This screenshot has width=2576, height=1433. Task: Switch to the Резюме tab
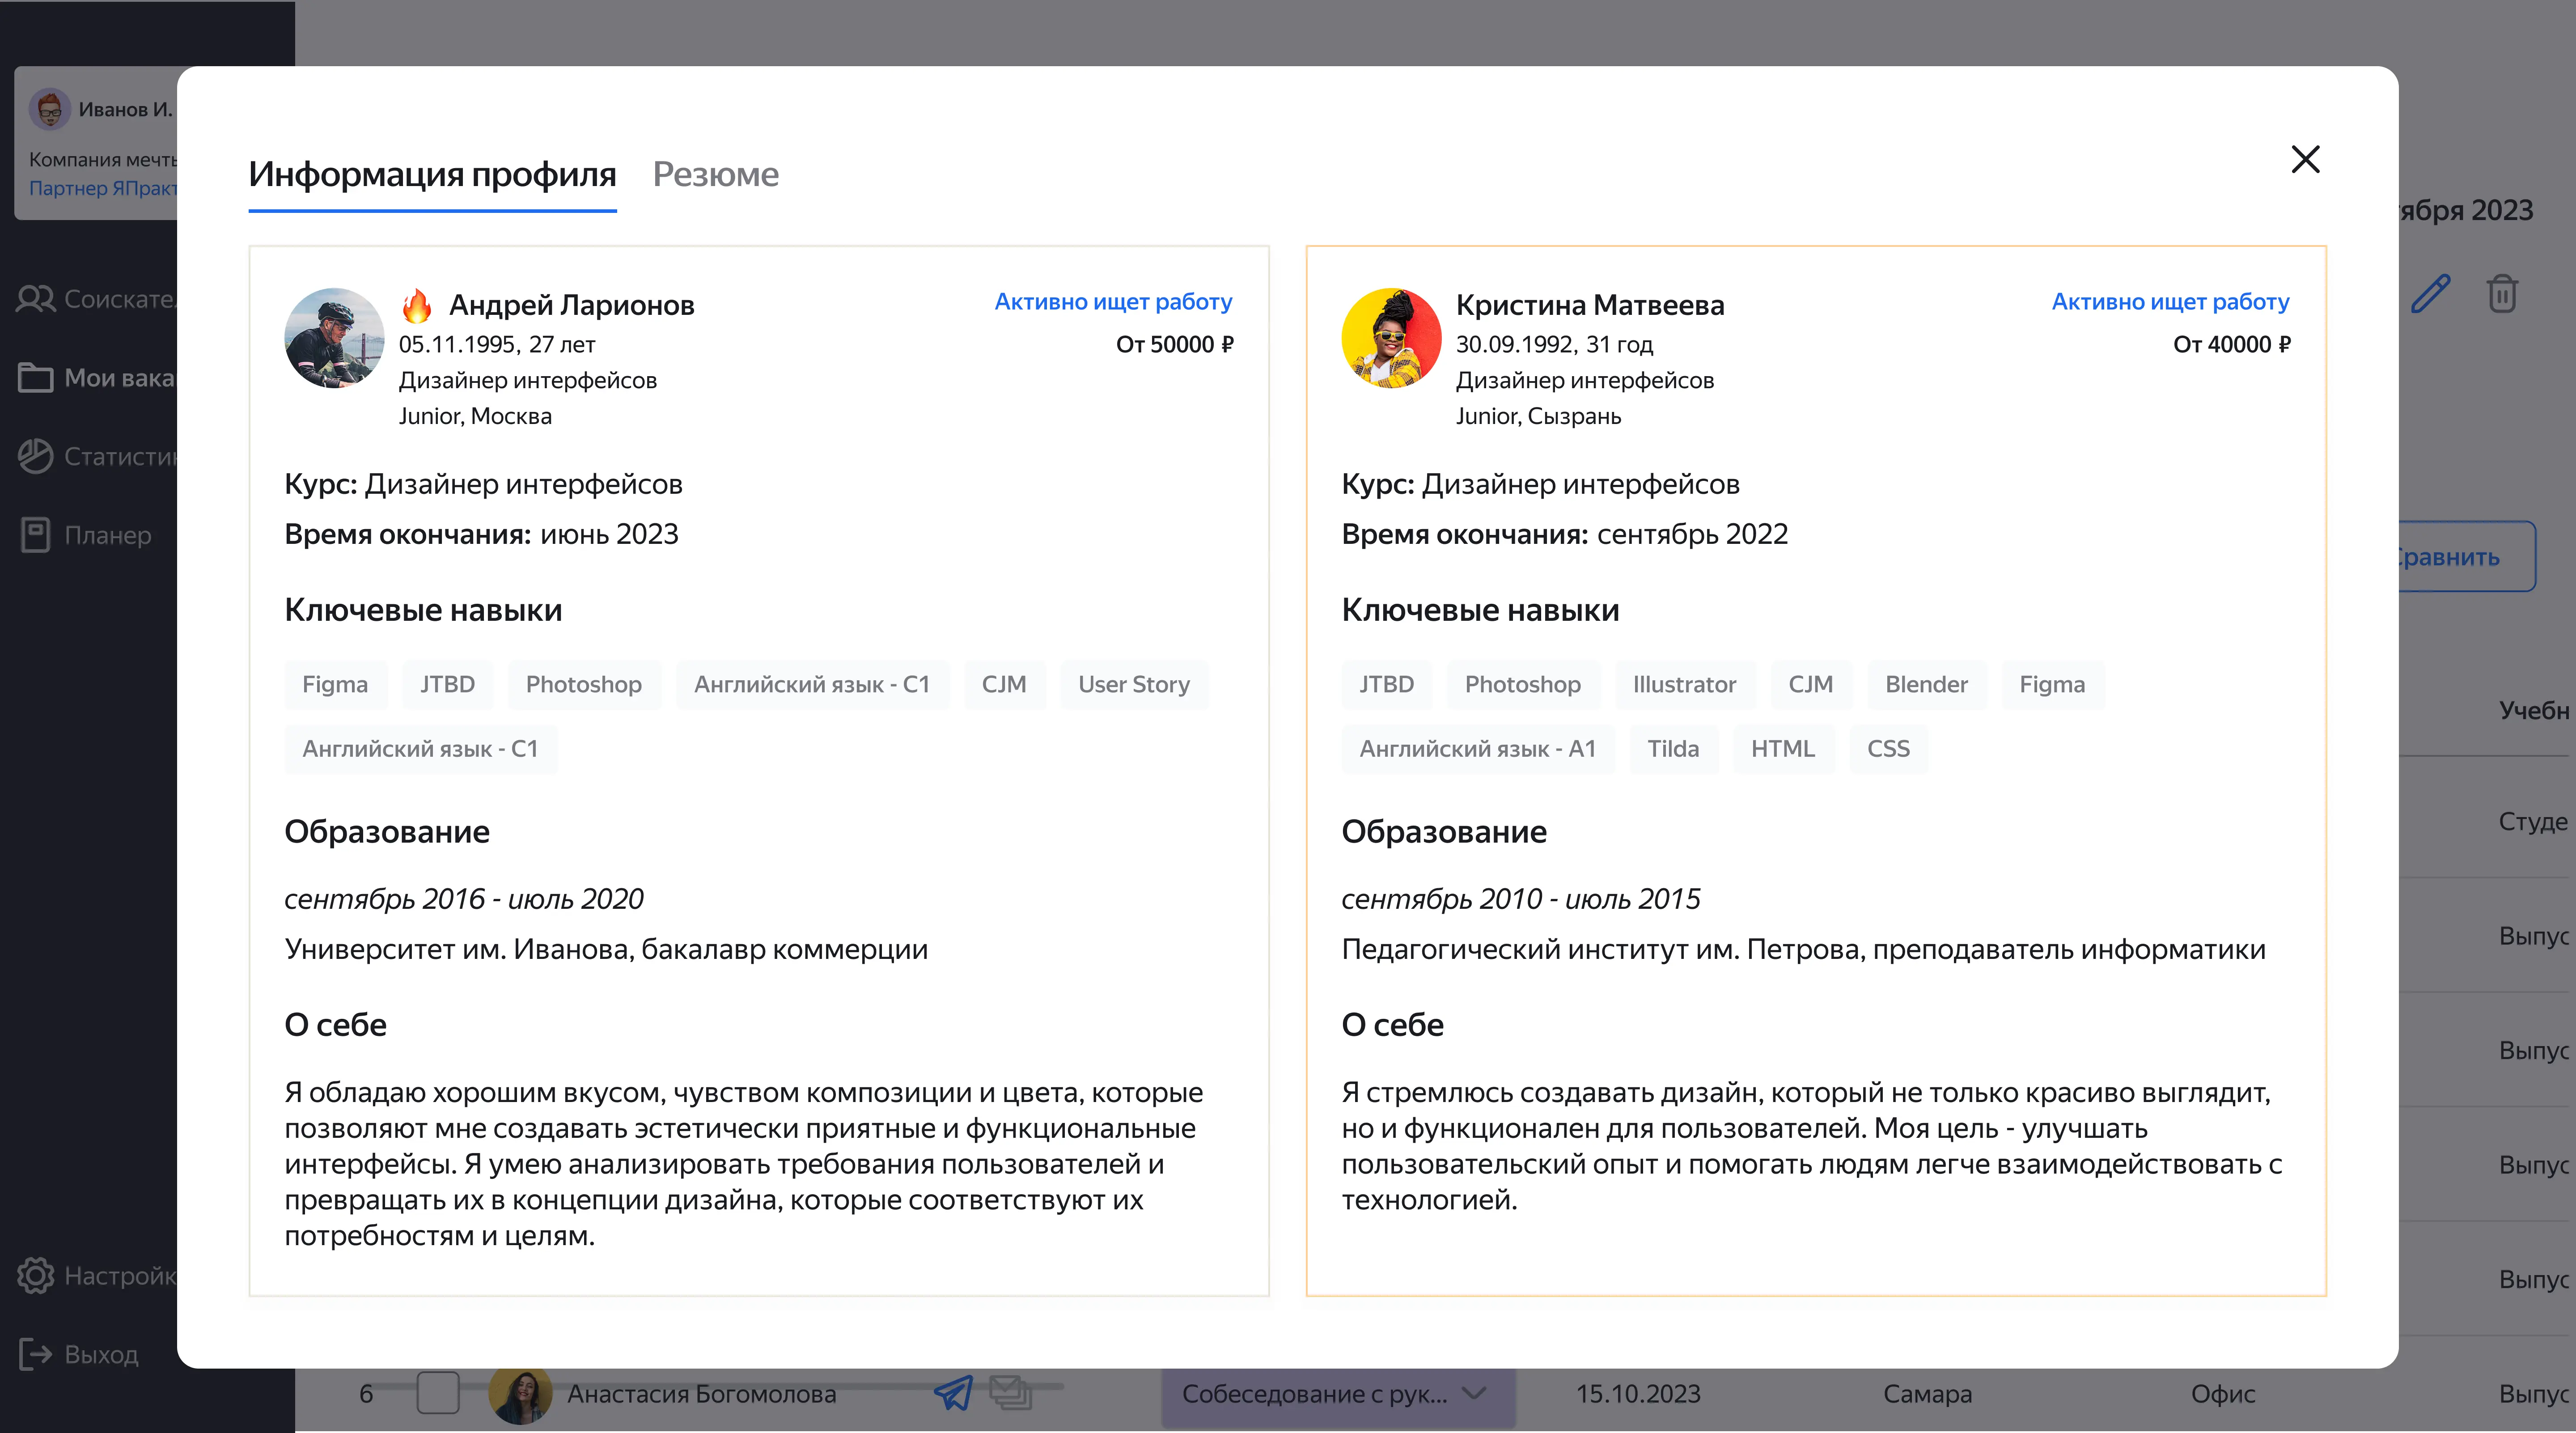[x=715, y=174]
